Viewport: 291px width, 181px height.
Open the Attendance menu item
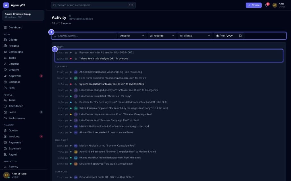[x=23, y=106]
